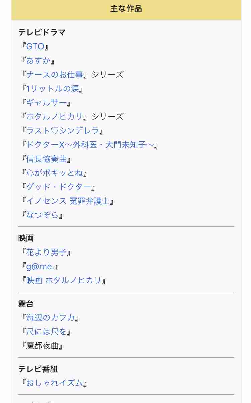Click the なつぞら link
The image size is (251, 403).
[42, 215]
